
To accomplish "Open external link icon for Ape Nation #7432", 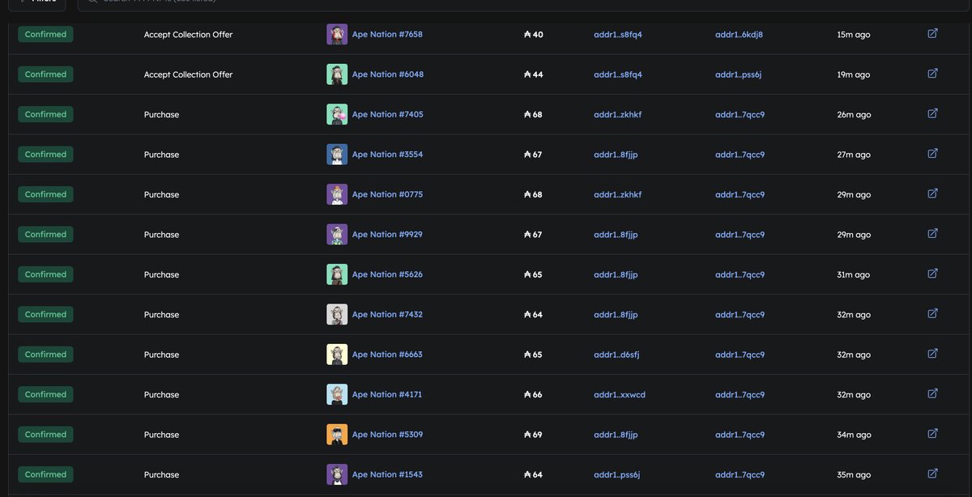I will coord(932,313).
